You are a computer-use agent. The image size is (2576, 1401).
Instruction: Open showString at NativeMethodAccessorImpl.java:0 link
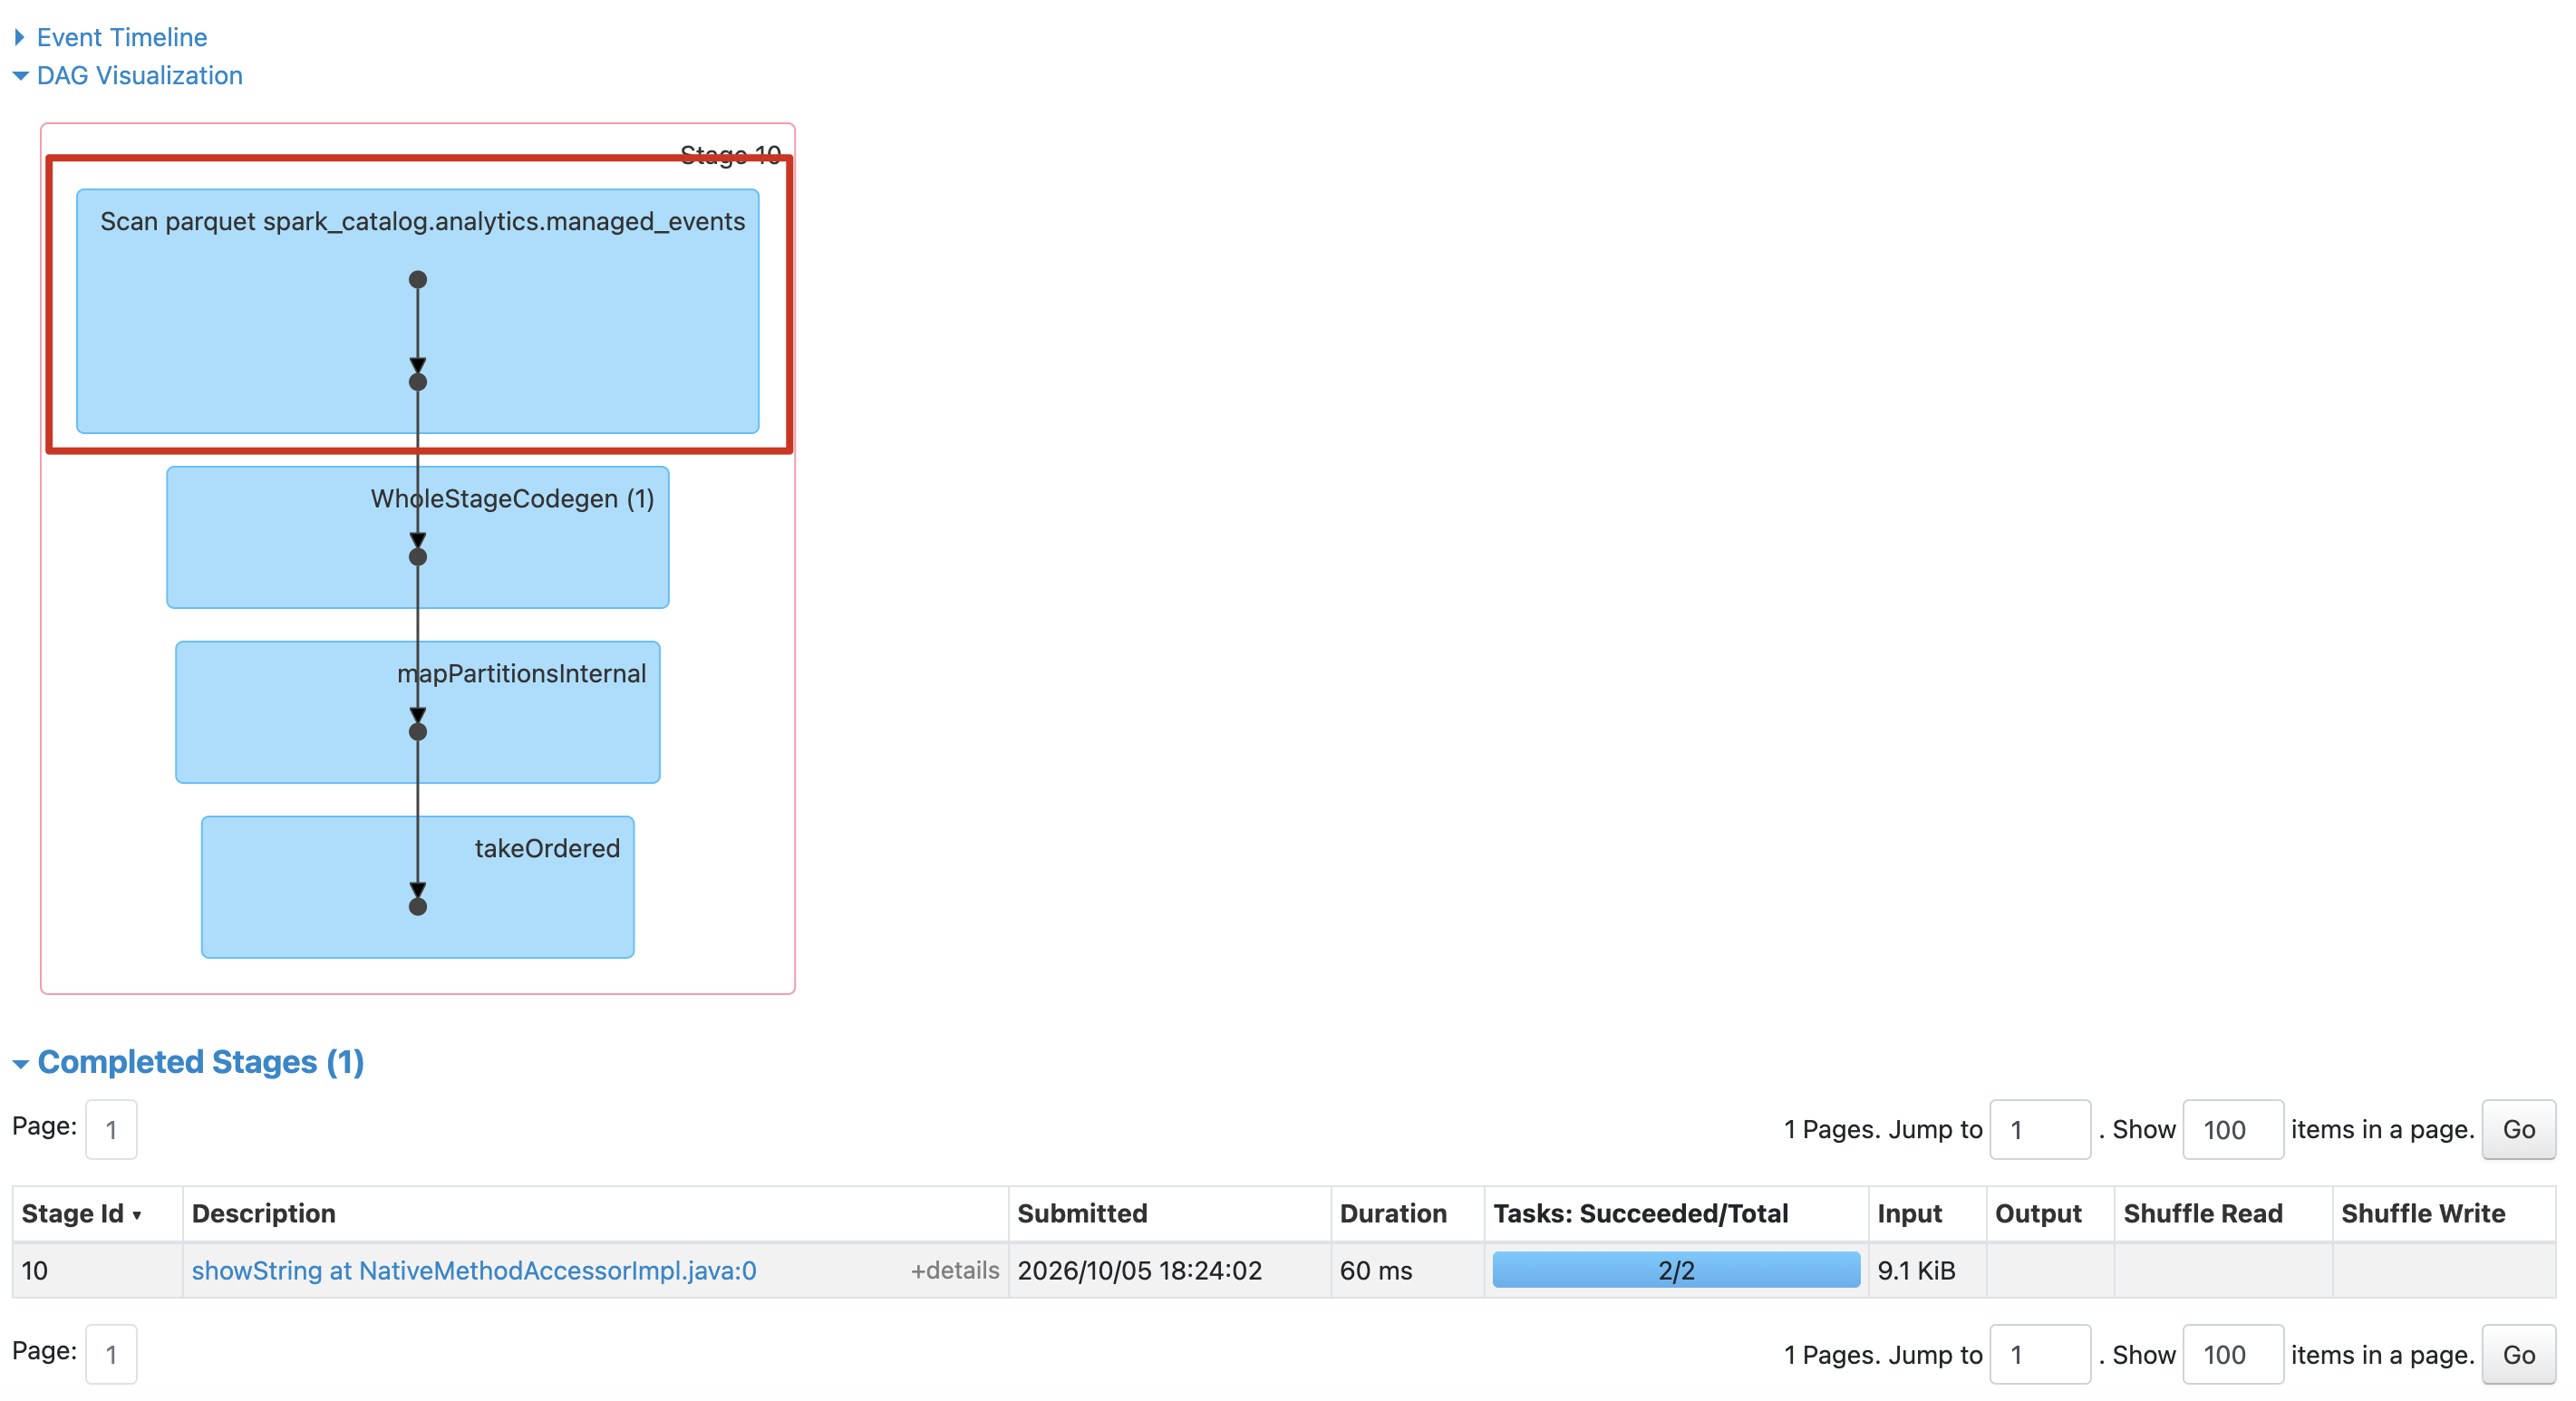tap(474, 1270)
